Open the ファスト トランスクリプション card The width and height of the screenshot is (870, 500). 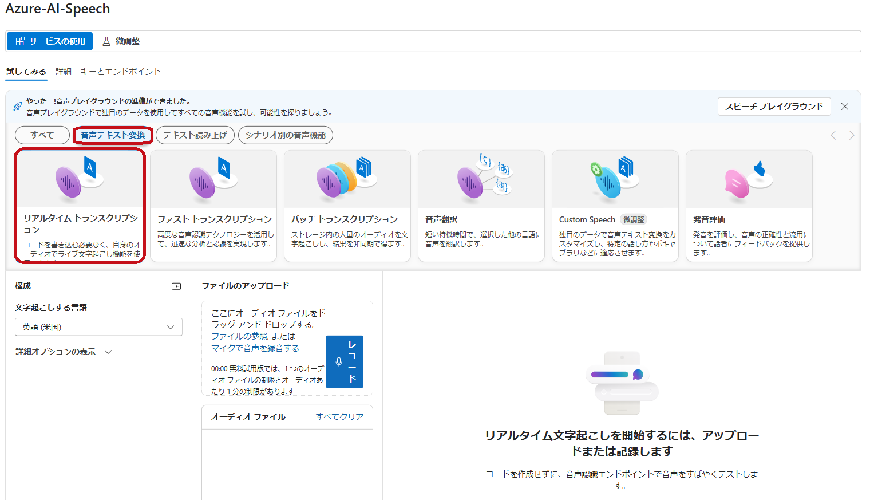[x=213, y=206]
